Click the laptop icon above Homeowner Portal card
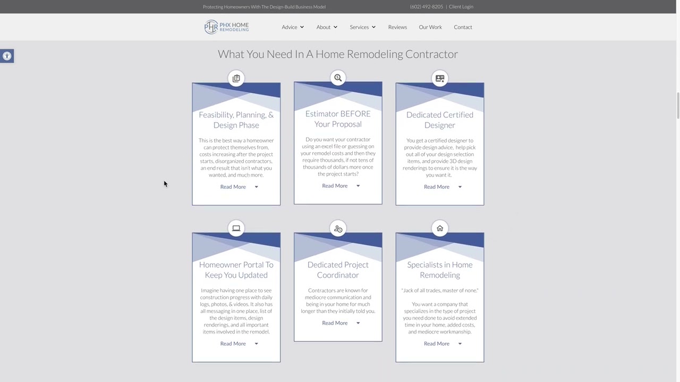Image resolution: width=680 pixels, height=382 pixels. [x=236, y=229]
